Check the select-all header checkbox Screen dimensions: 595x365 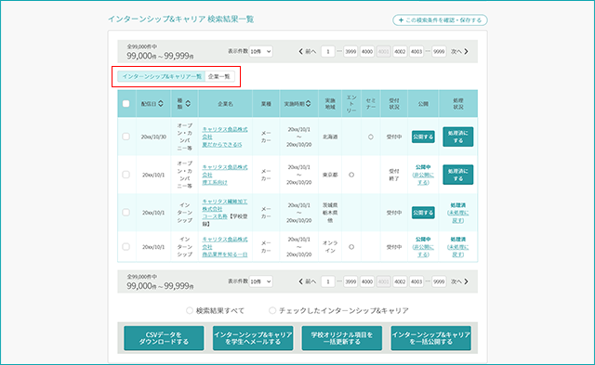(126, 103)
